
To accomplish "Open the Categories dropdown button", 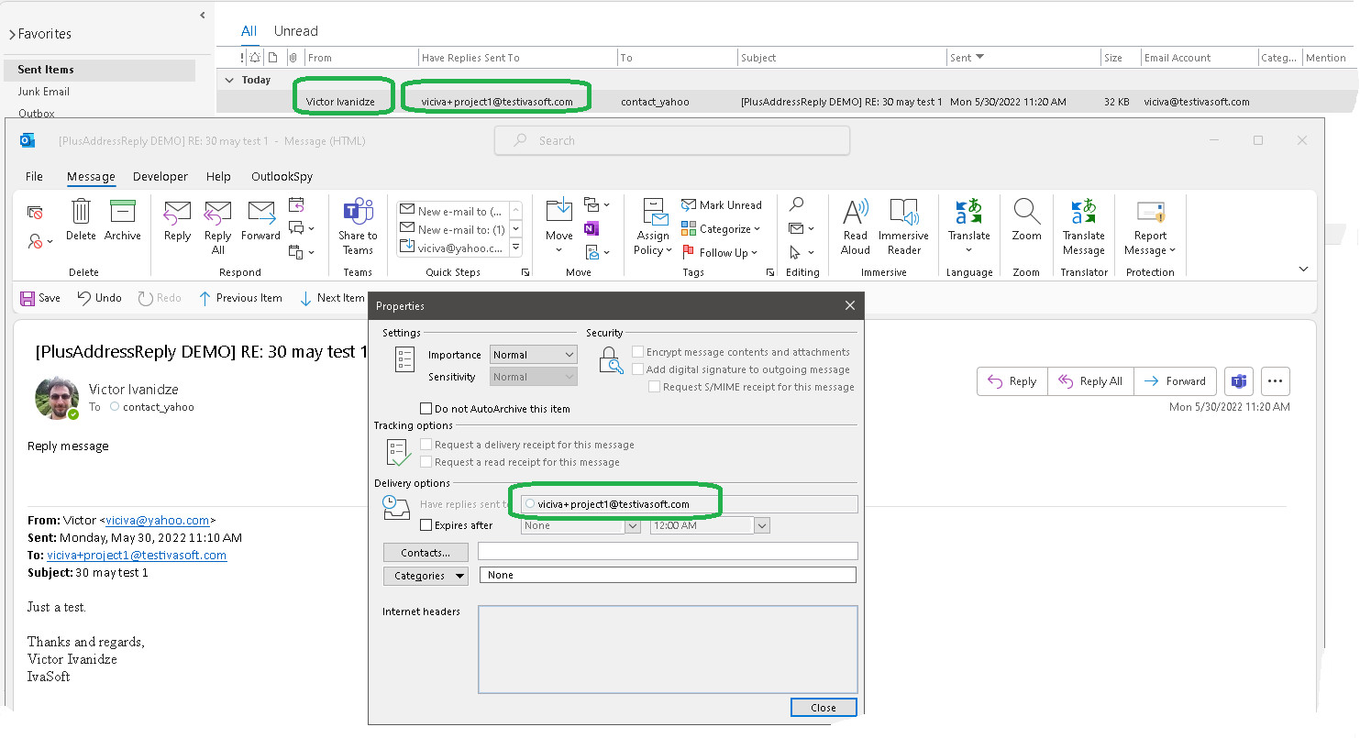I will [426, 576].
